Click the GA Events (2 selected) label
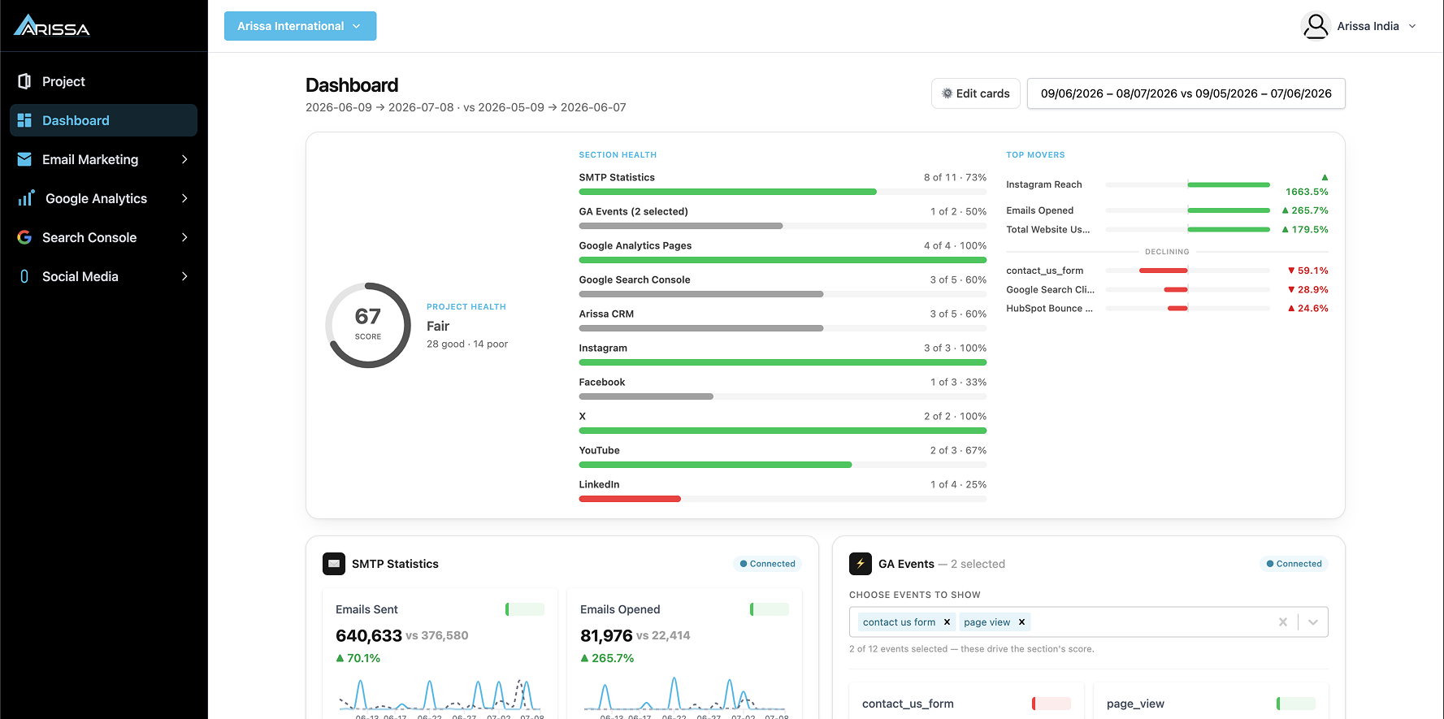The image size is (1444, 719). (x=633, y=211)
